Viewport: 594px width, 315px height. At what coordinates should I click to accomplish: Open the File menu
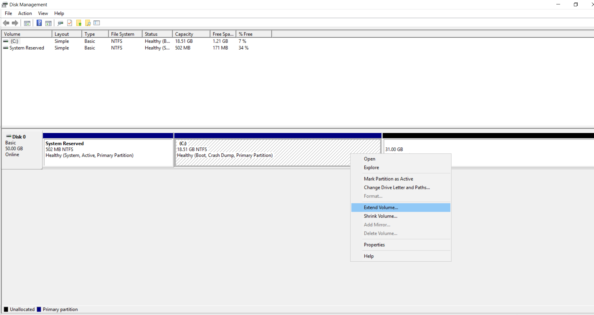pos(8,13)
